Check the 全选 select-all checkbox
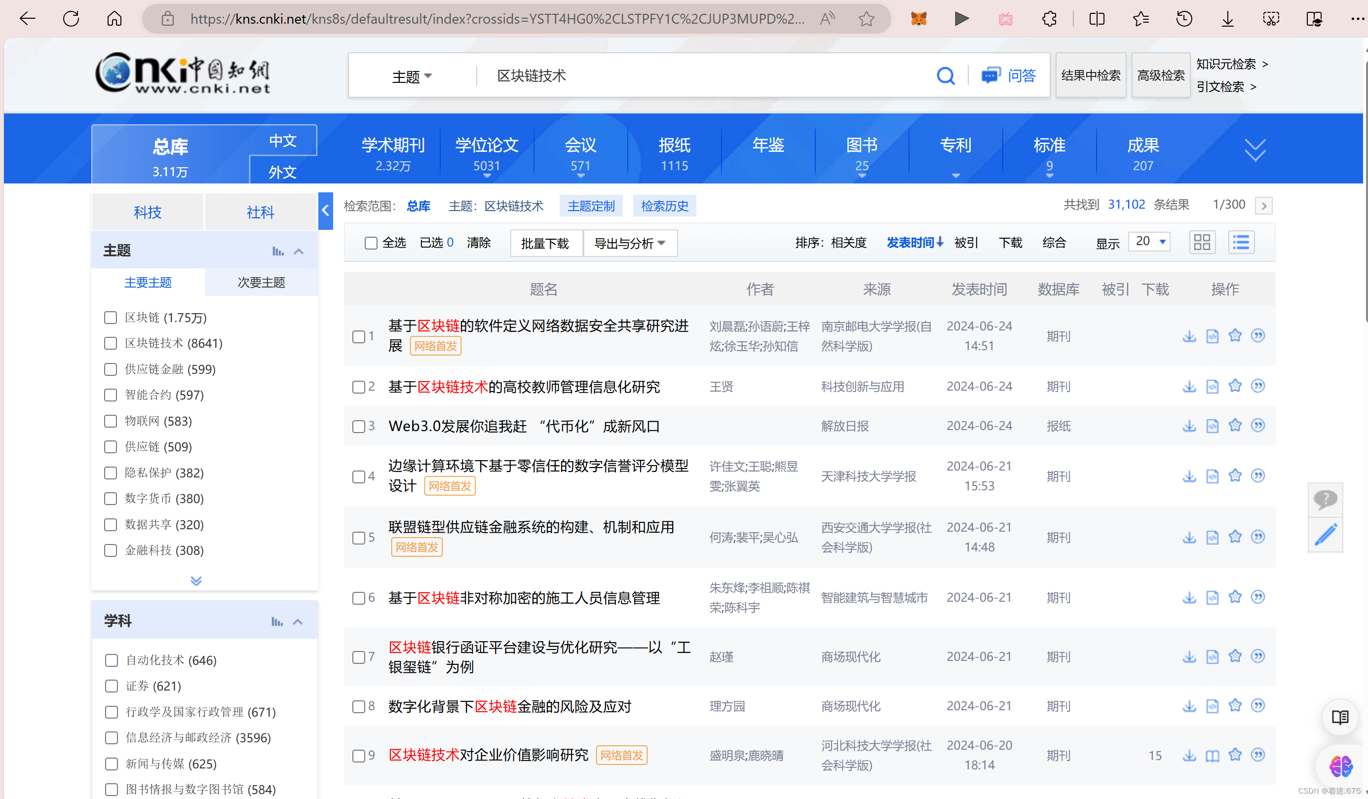1368x799 pixels. (x=371, y=243)
